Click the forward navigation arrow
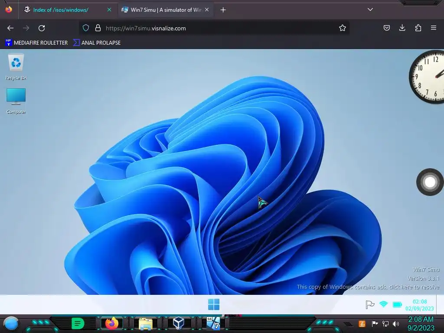Screen dimensions: 444x333 pos(26,28)
